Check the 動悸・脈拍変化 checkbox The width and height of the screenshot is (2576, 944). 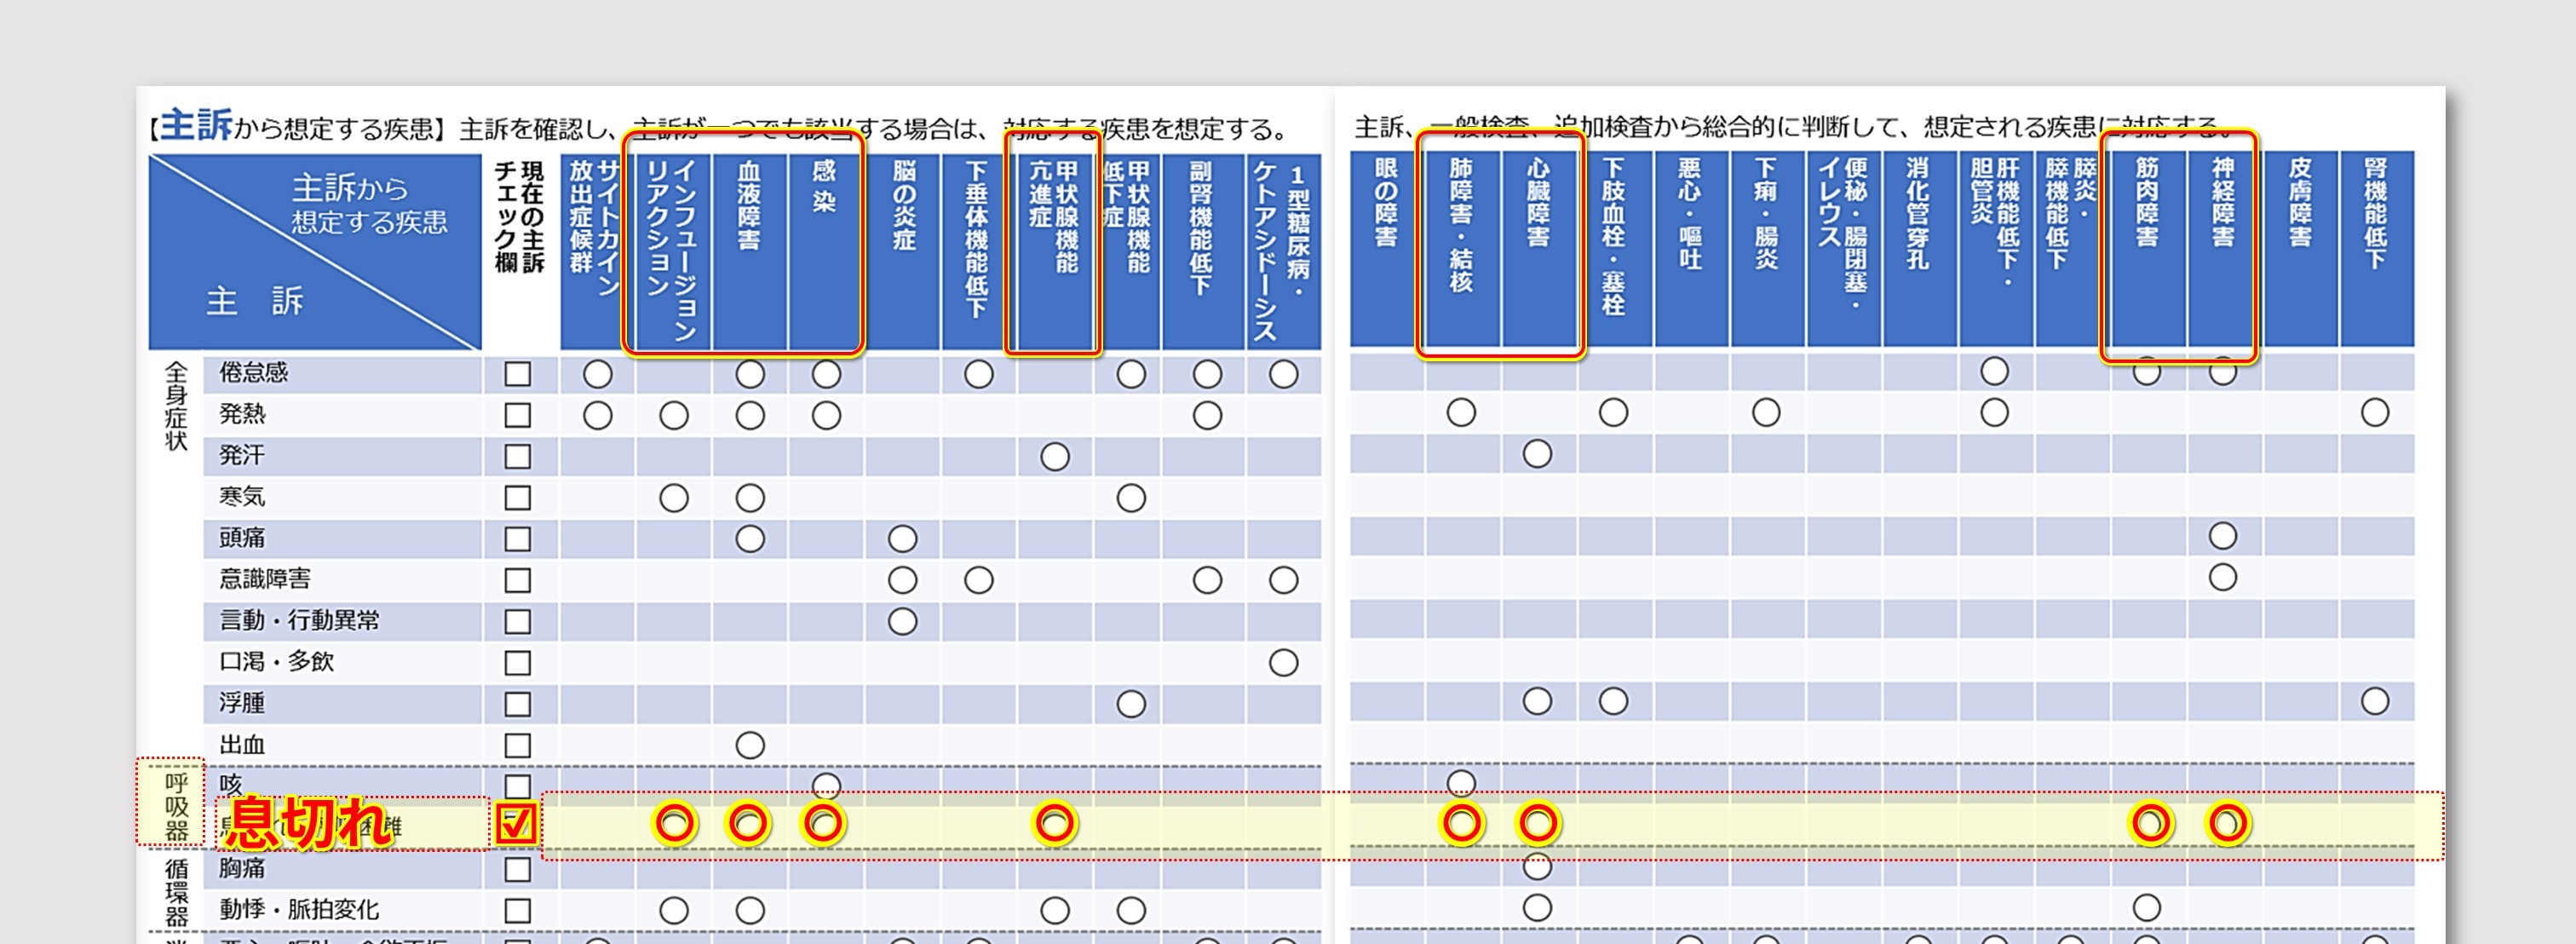[x=517, y=910]
